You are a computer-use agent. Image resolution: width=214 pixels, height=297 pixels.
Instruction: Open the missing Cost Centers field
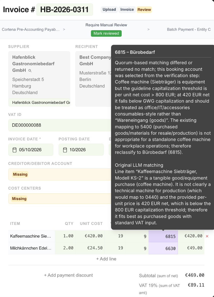click(x=60, y=199)
